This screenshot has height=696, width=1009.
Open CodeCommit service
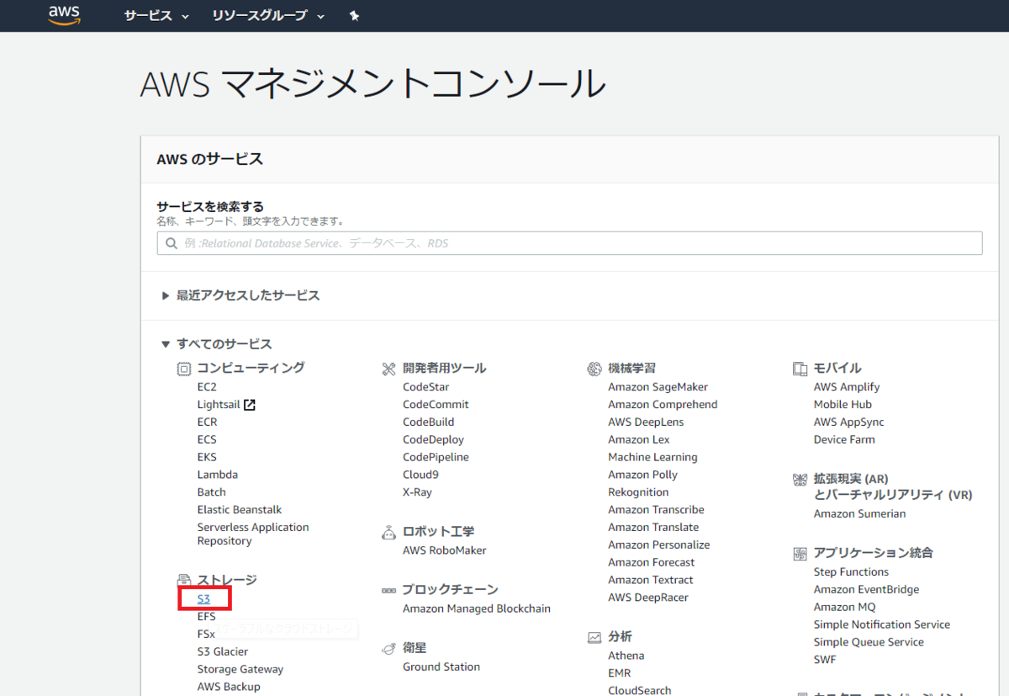[436, 405]
